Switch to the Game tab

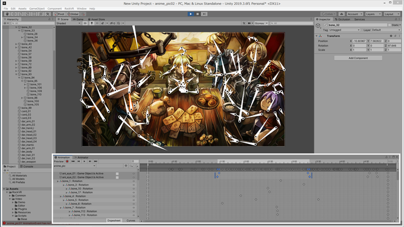(78, 20)
